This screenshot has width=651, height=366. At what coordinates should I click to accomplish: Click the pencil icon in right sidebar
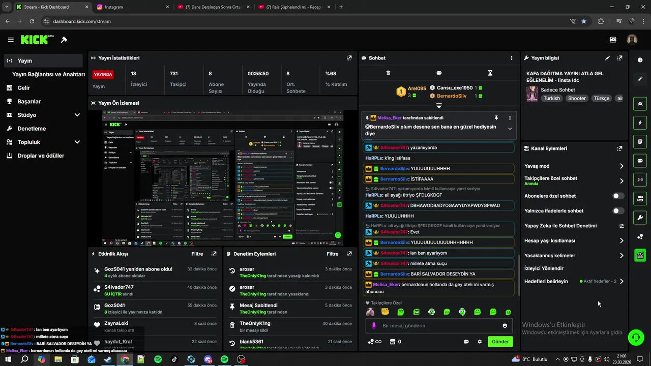(640, 79)
